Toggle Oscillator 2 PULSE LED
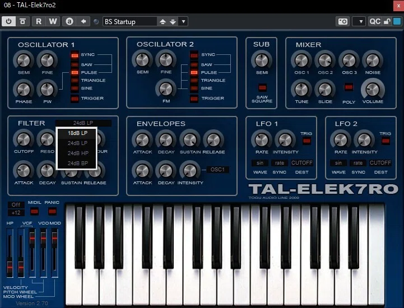 [194, 73]
